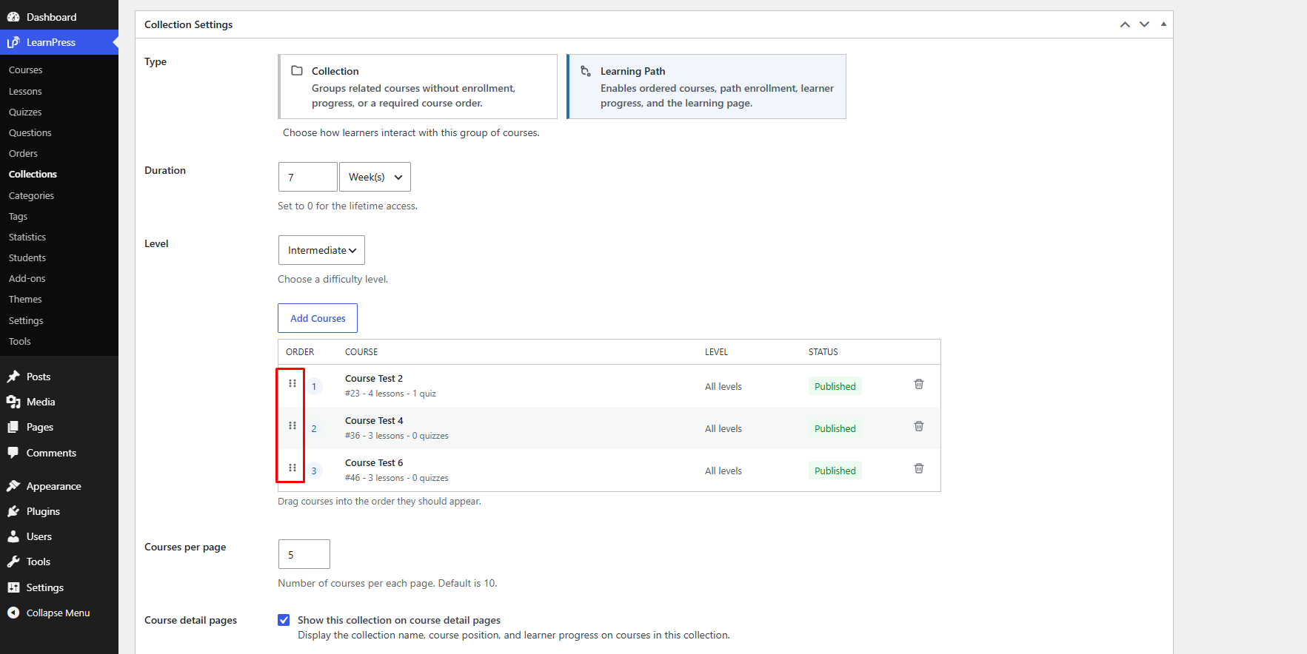
Task: Click the LearnPress logo icon
Action: 13,42
